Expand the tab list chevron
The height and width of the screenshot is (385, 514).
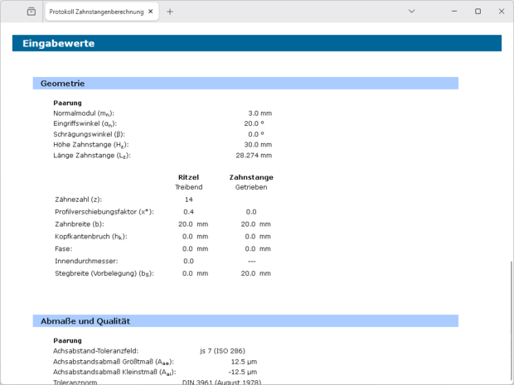coord(412,12)
